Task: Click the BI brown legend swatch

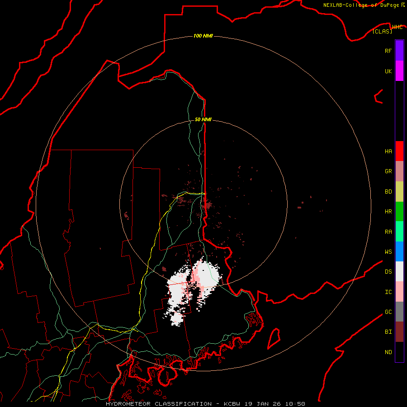Action: [x=399, y=332]
